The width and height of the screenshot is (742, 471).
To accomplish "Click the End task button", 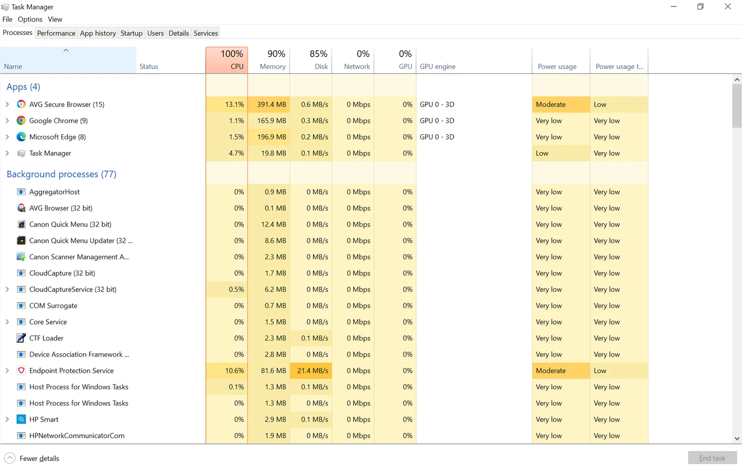I will click(x=712, y=458).
